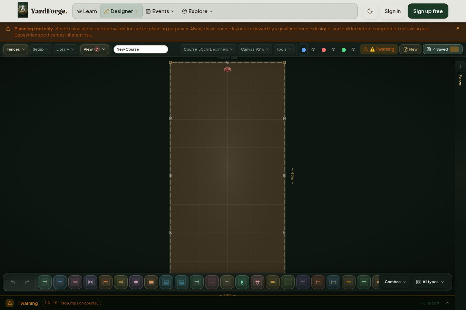Open the Explore menu

click(x=197, y=11)
